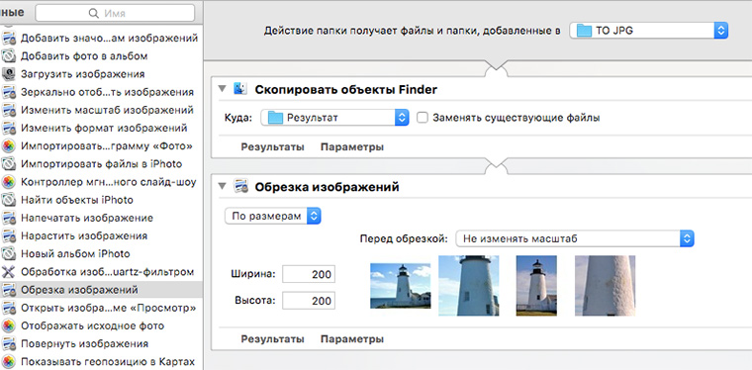752x370 pixels.
Task: Open 'Параметры' tab under Copy Finder action
Action: 352,147
